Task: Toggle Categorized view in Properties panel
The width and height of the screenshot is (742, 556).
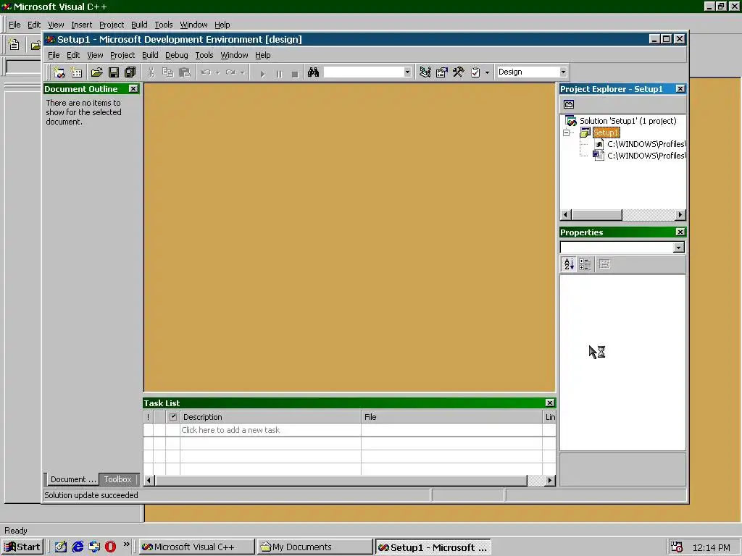Action: coord(585,264)
